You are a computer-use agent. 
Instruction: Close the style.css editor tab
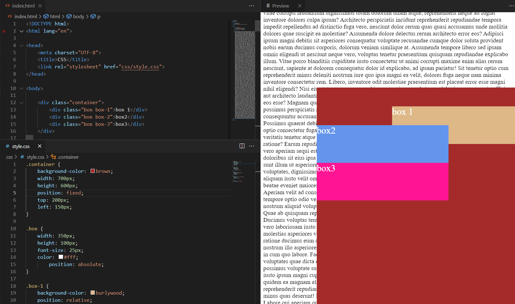[40, 146]
